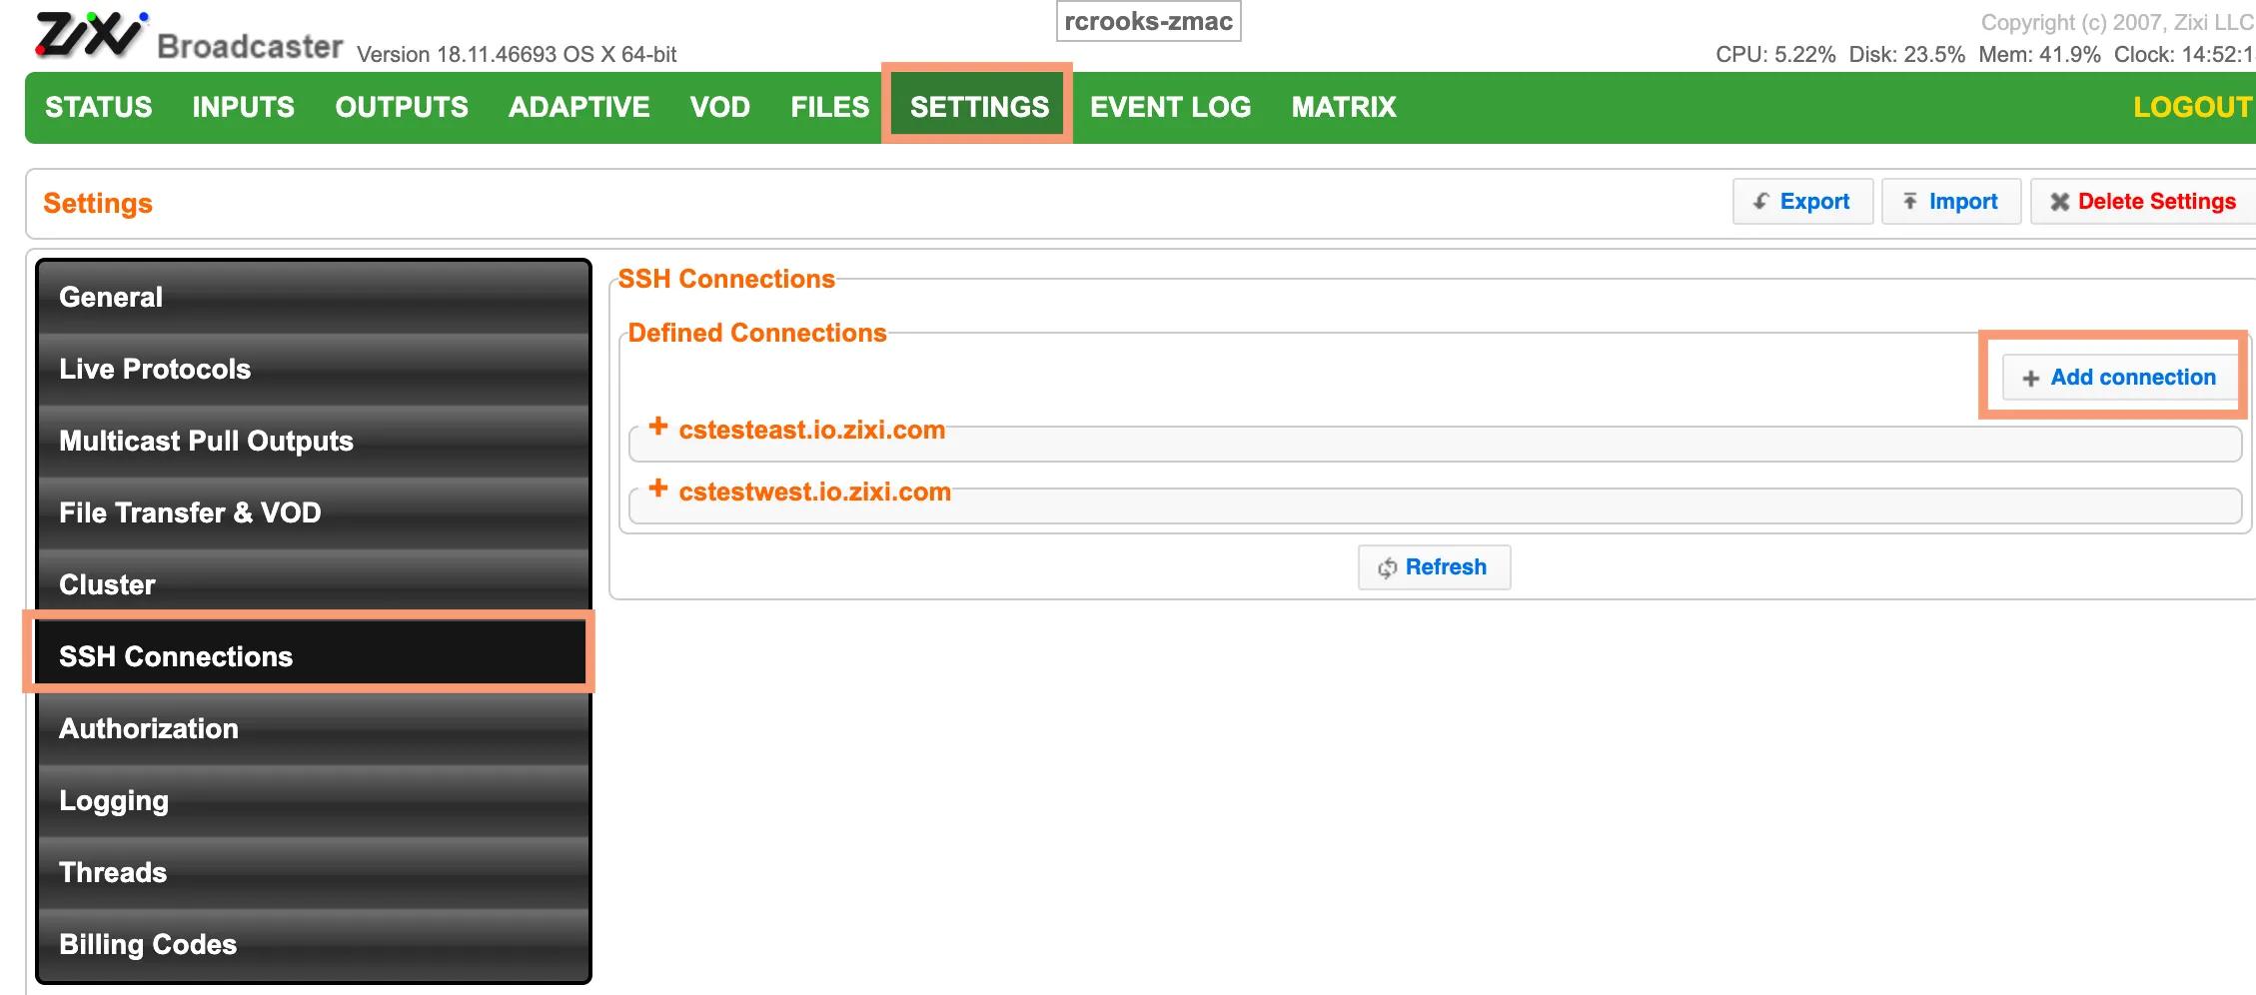Click the Zixi Broadcaster logo
This screenshot has width=2256, height=995.
(190, 38)
